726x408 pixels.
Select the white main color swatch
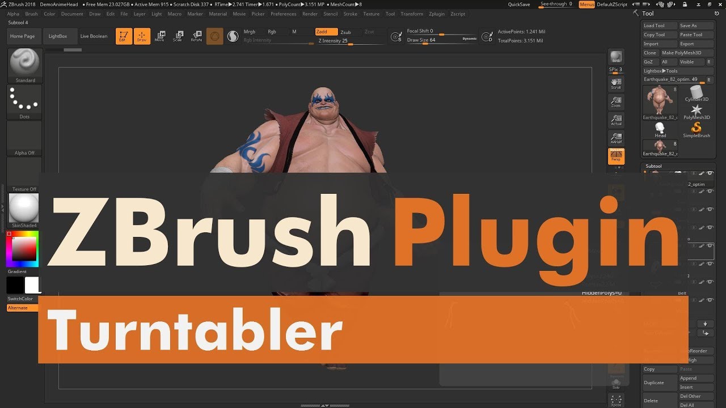(32, 285)
